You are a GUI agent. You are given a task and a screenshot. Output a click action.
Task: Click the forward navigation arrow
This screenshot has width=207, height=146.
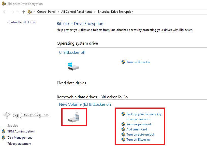[12, 12]
